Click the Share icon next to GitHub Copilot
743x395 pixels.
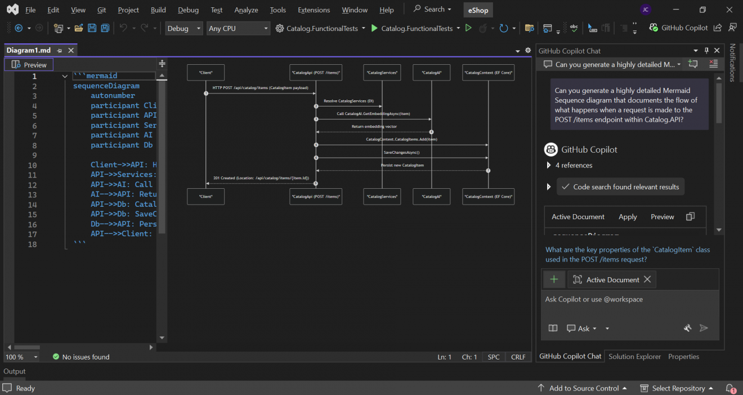coord(718,28)
